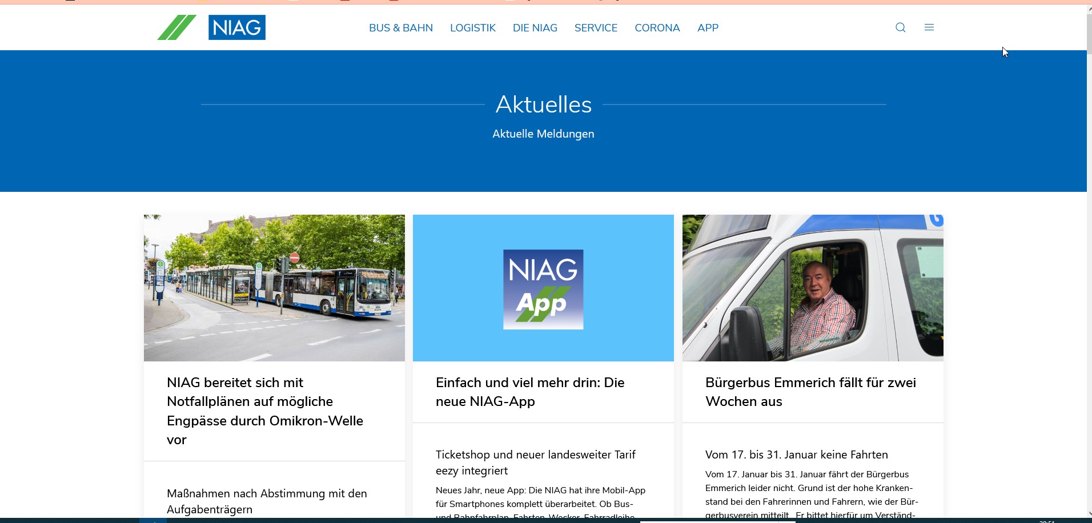Open the SERVICE menu

point(596,28)
